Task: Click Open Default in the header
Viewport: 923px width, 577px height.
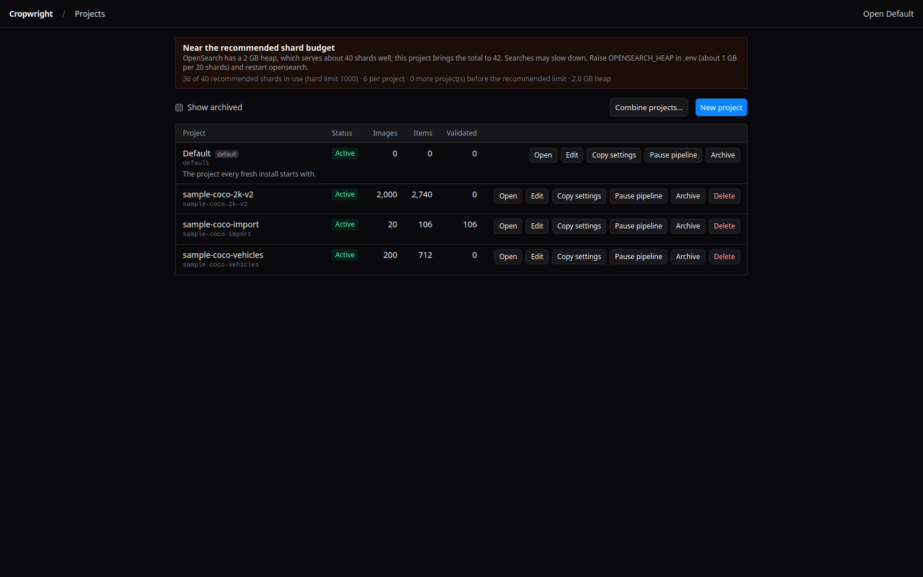Action: coord(888,14)
